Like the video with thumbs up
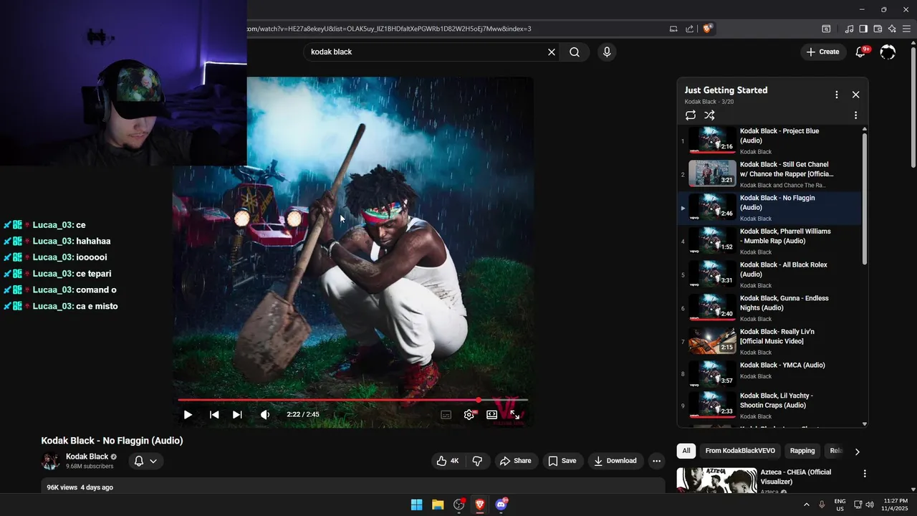917x516 pixels. pos(448,461)
